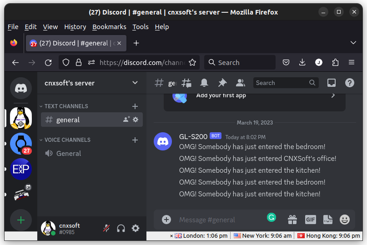Focus the discord.com URL address field

point(142,62)
